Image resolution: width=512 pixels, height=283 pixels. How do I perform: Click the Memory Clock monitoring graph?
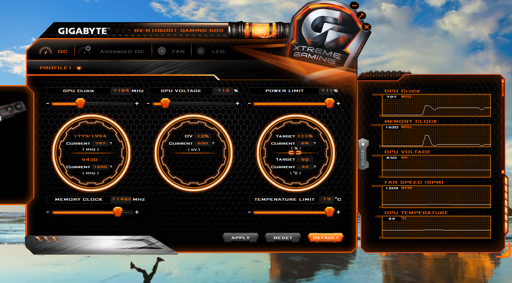(436, 136)
